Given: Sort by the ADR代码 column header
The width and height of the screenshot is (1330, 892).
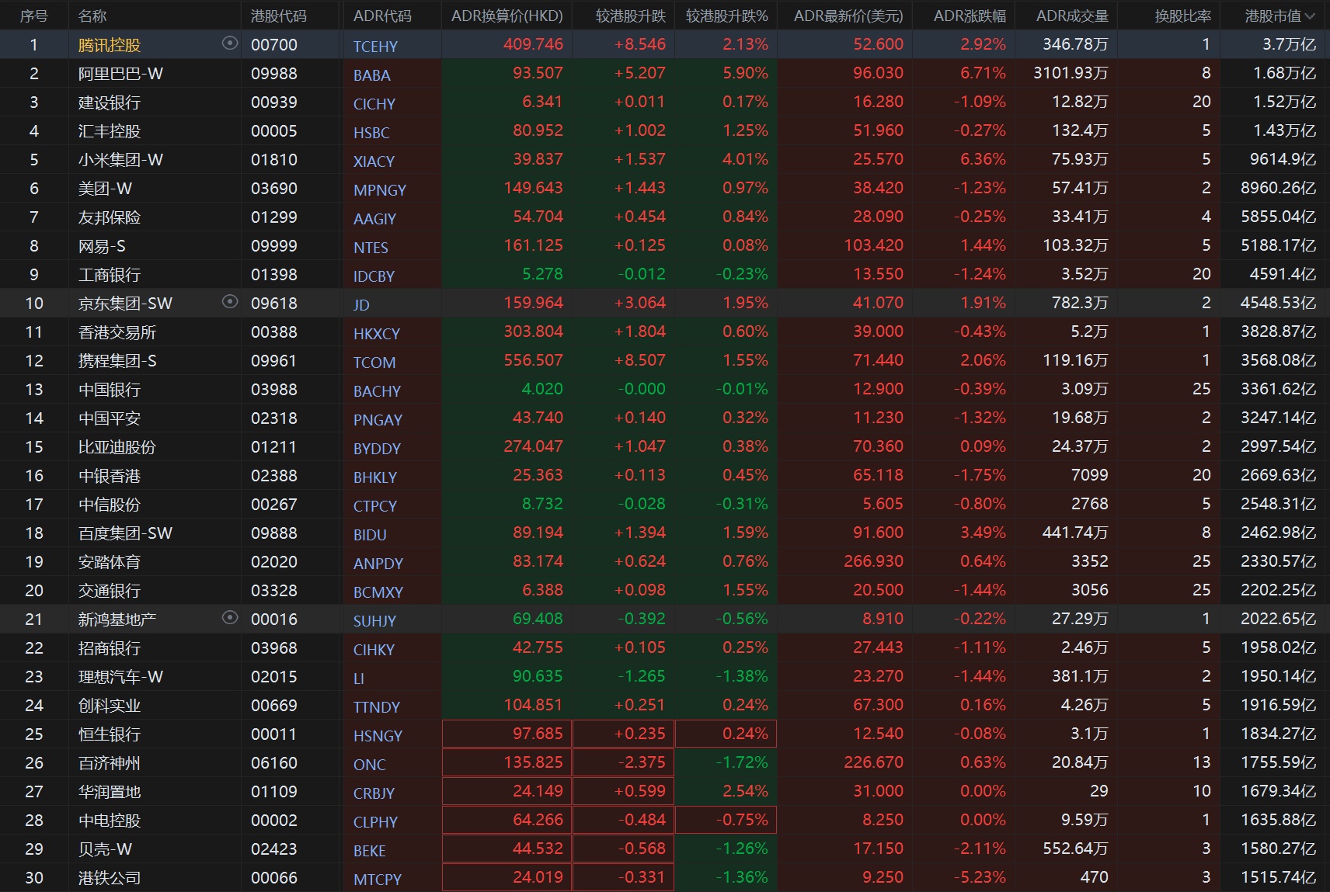Looking at the screenshot, I should (x=382, y=16).
